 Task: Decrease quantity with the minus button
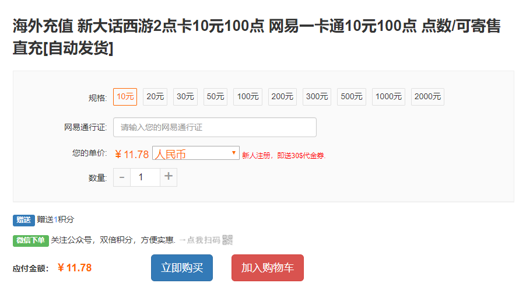pyautogui.click(x=122, y=177)
